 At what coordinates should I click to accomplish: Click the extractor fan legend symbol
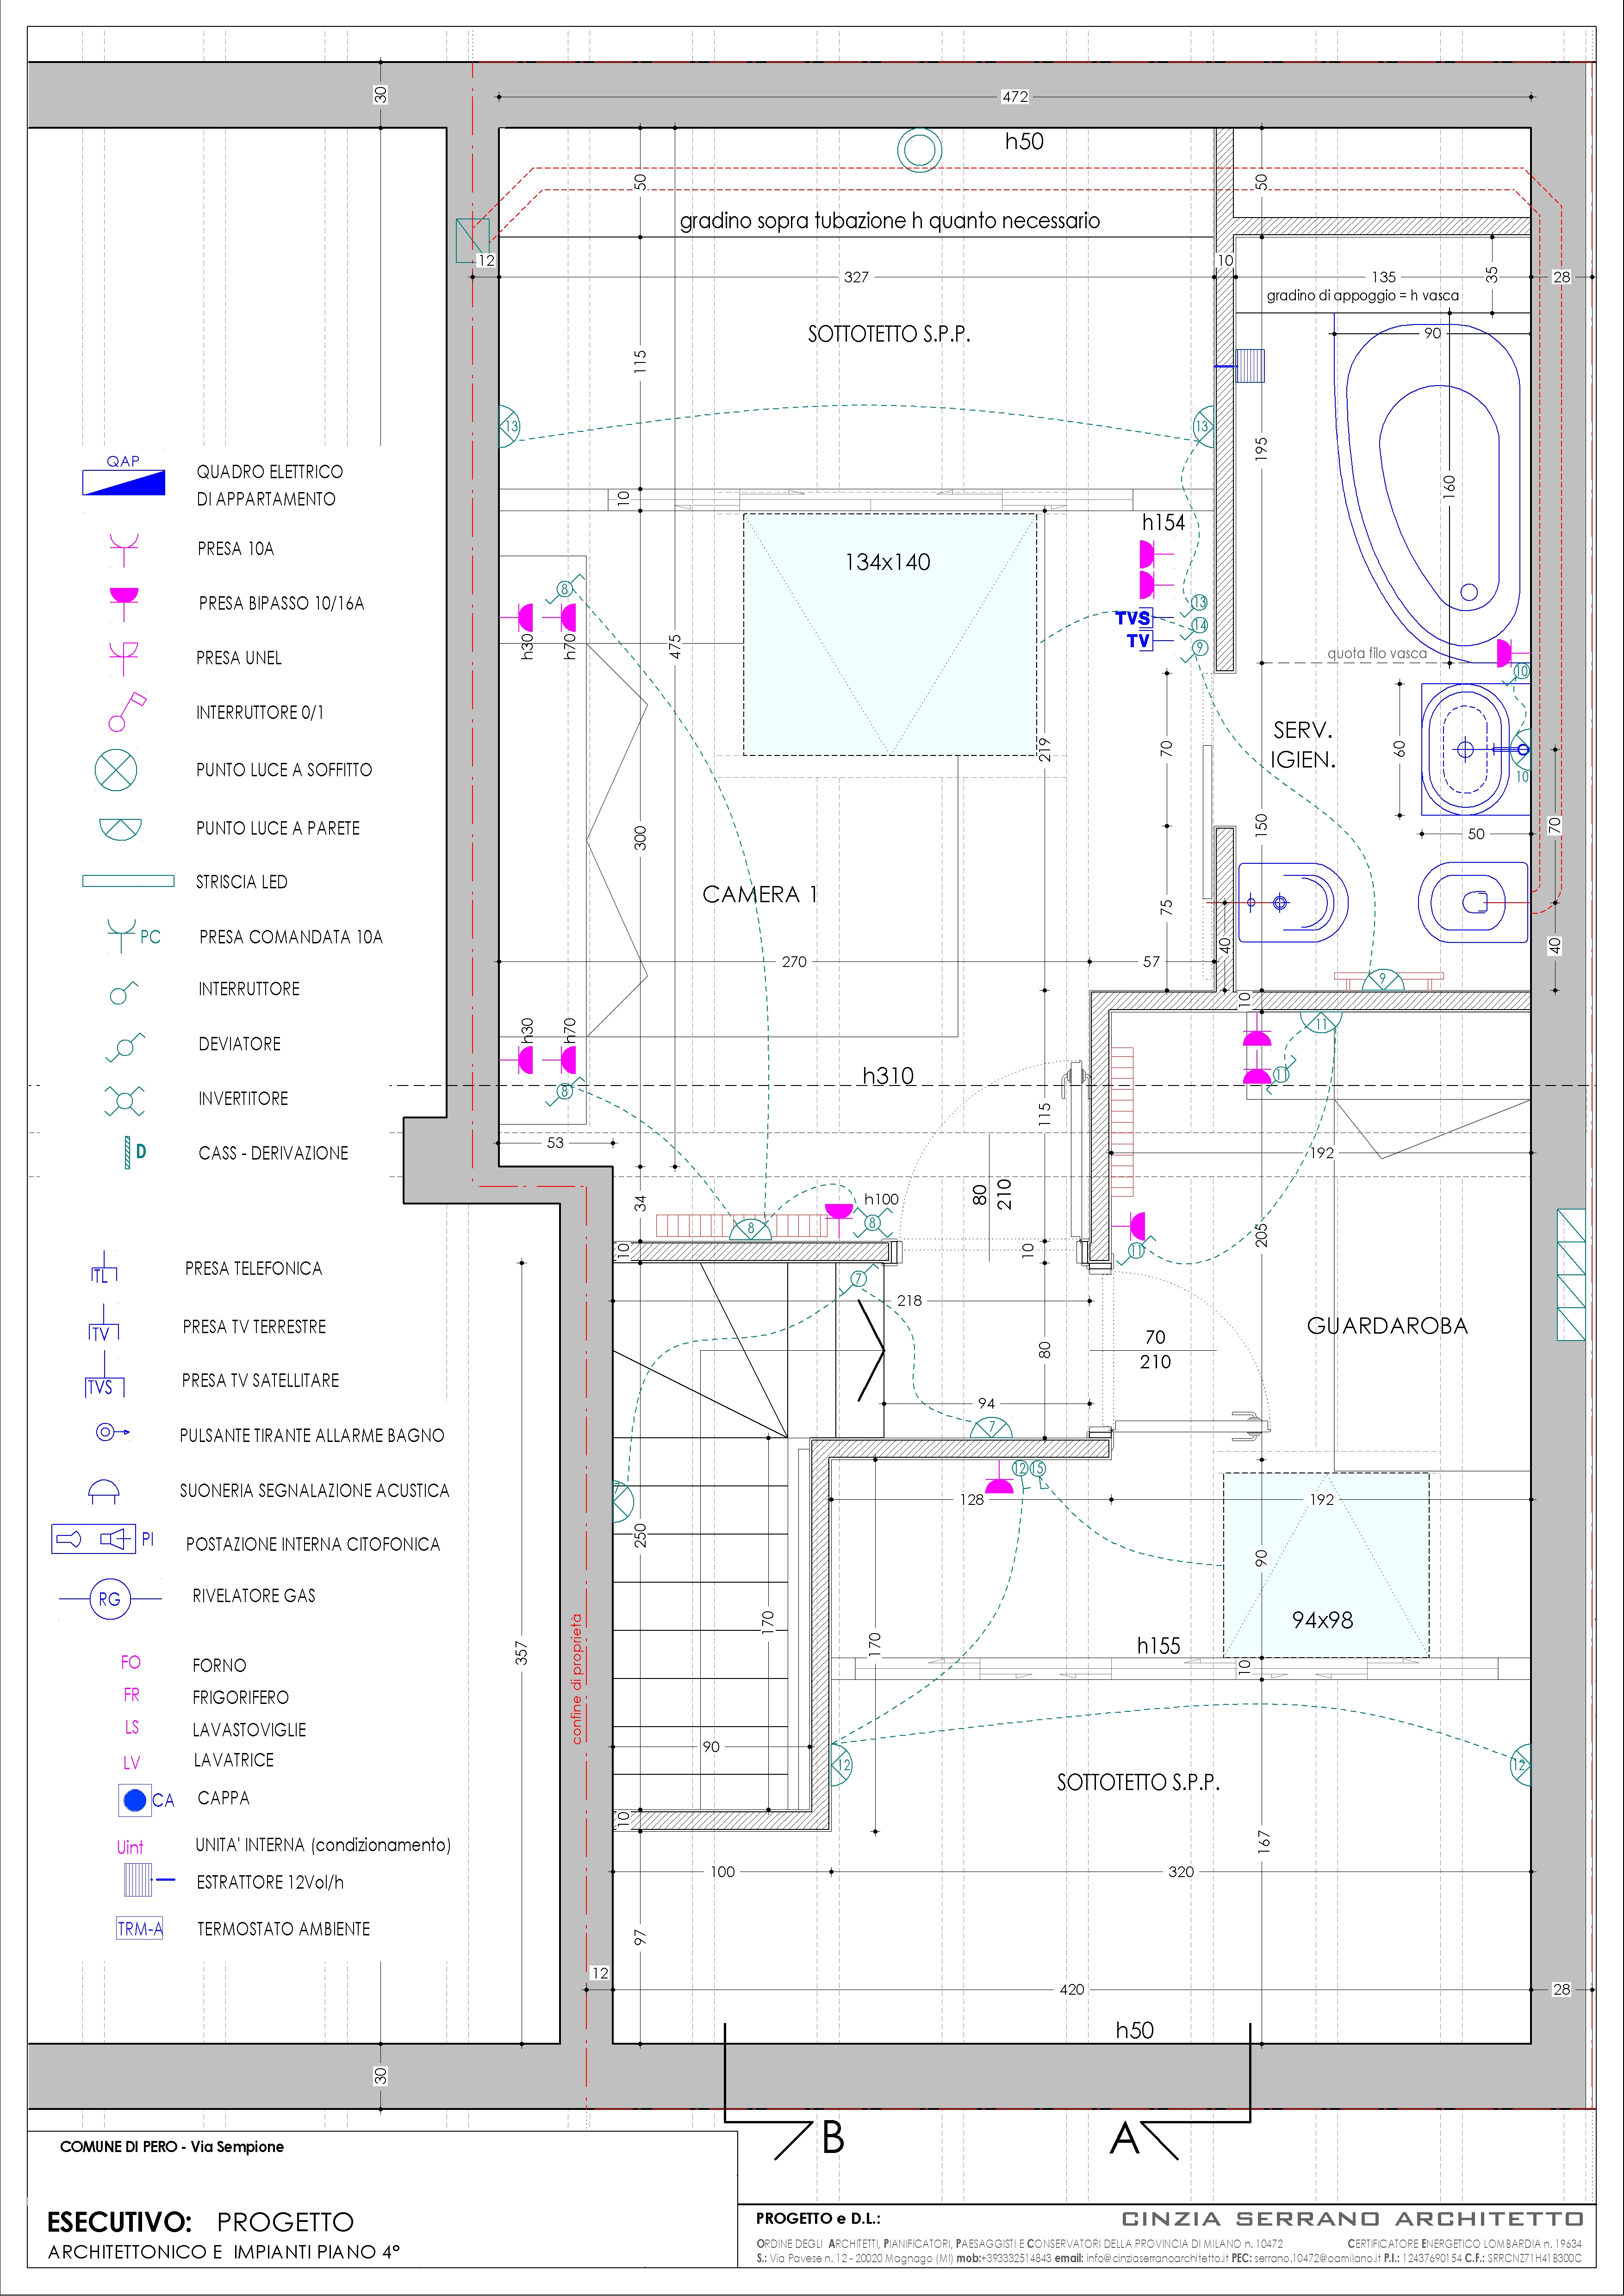coord(139,1881)
